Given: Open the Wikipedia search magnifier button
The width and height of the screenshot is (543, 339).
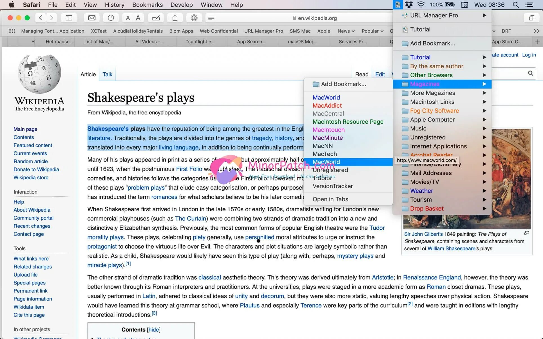Looking at the screenshot, I should click(530, 73).
